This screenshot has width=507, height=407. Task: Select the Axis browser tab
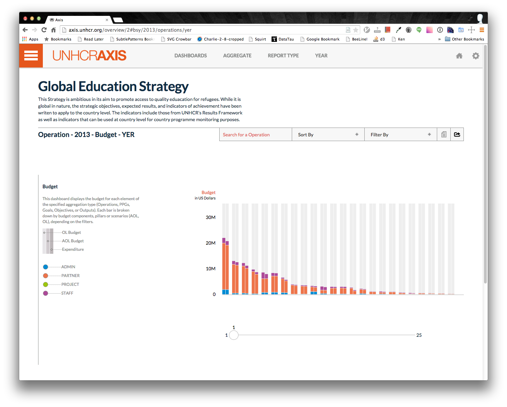pyautogui.click(x=79, y=20)
